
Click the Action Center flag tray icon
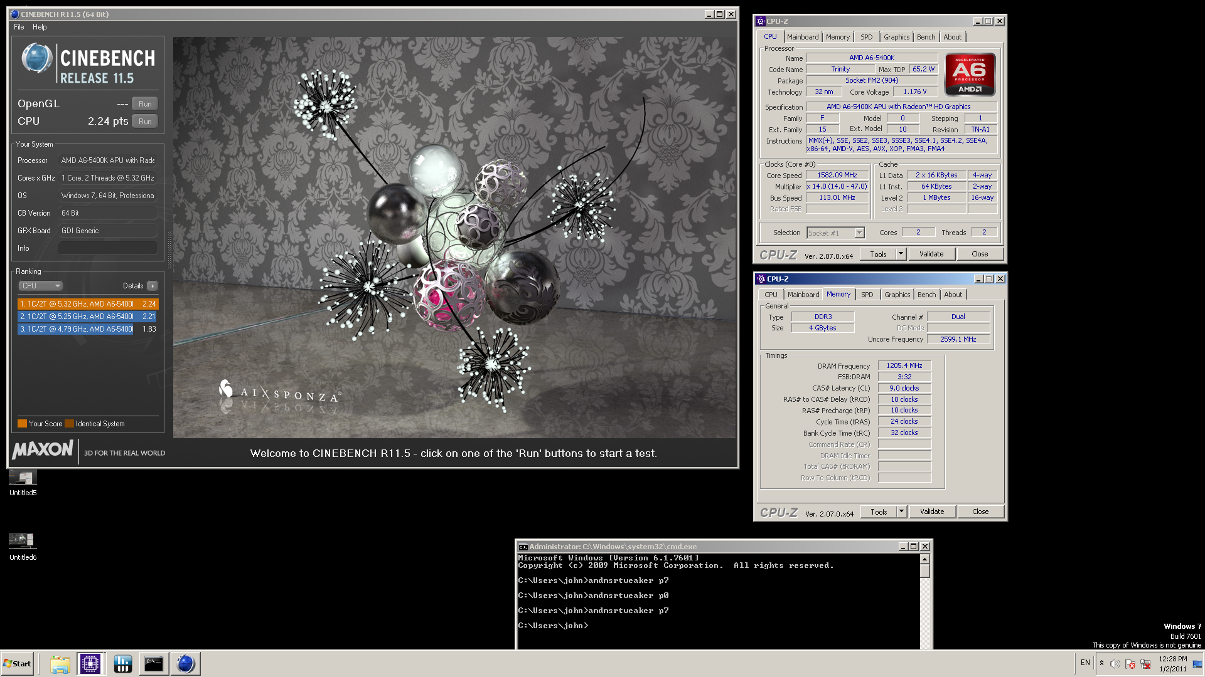[1130, 664]
